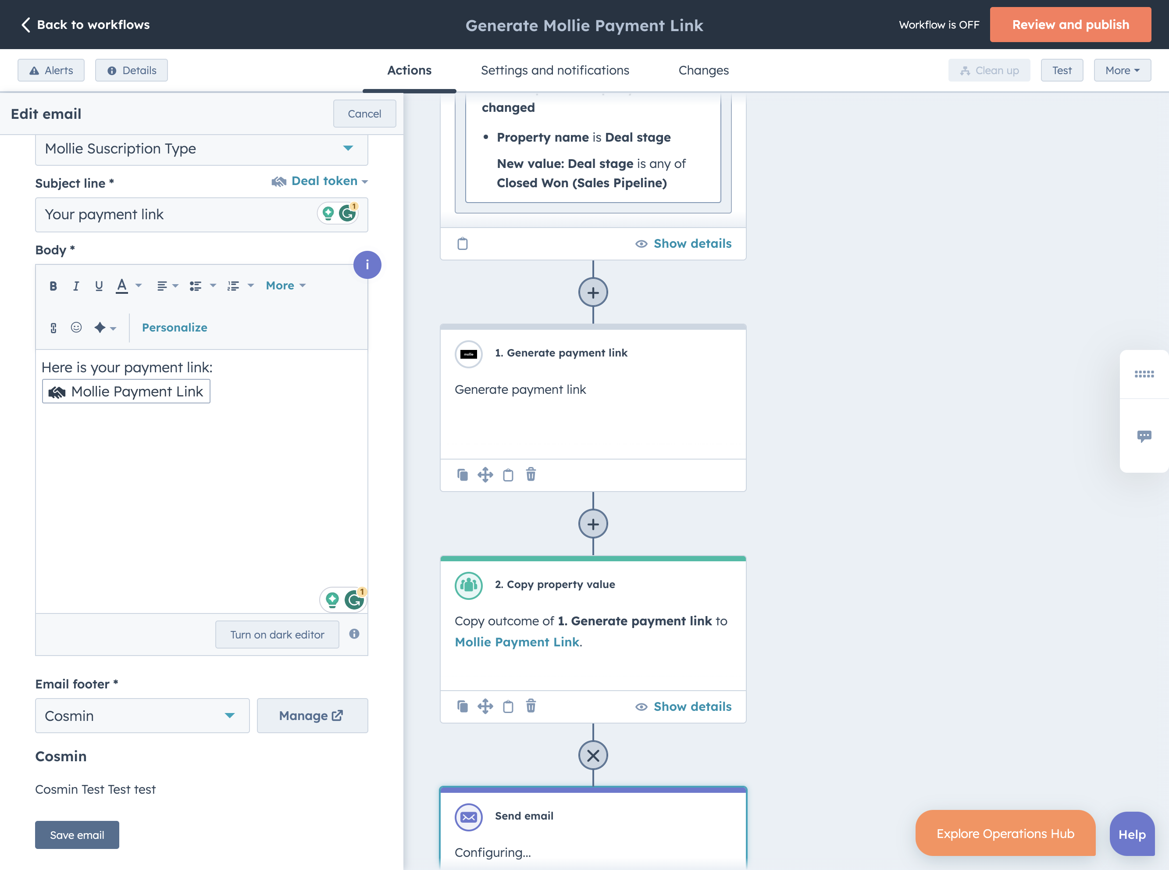Move the Generate payment link action
1169x870 pixels.
(485, 474)
